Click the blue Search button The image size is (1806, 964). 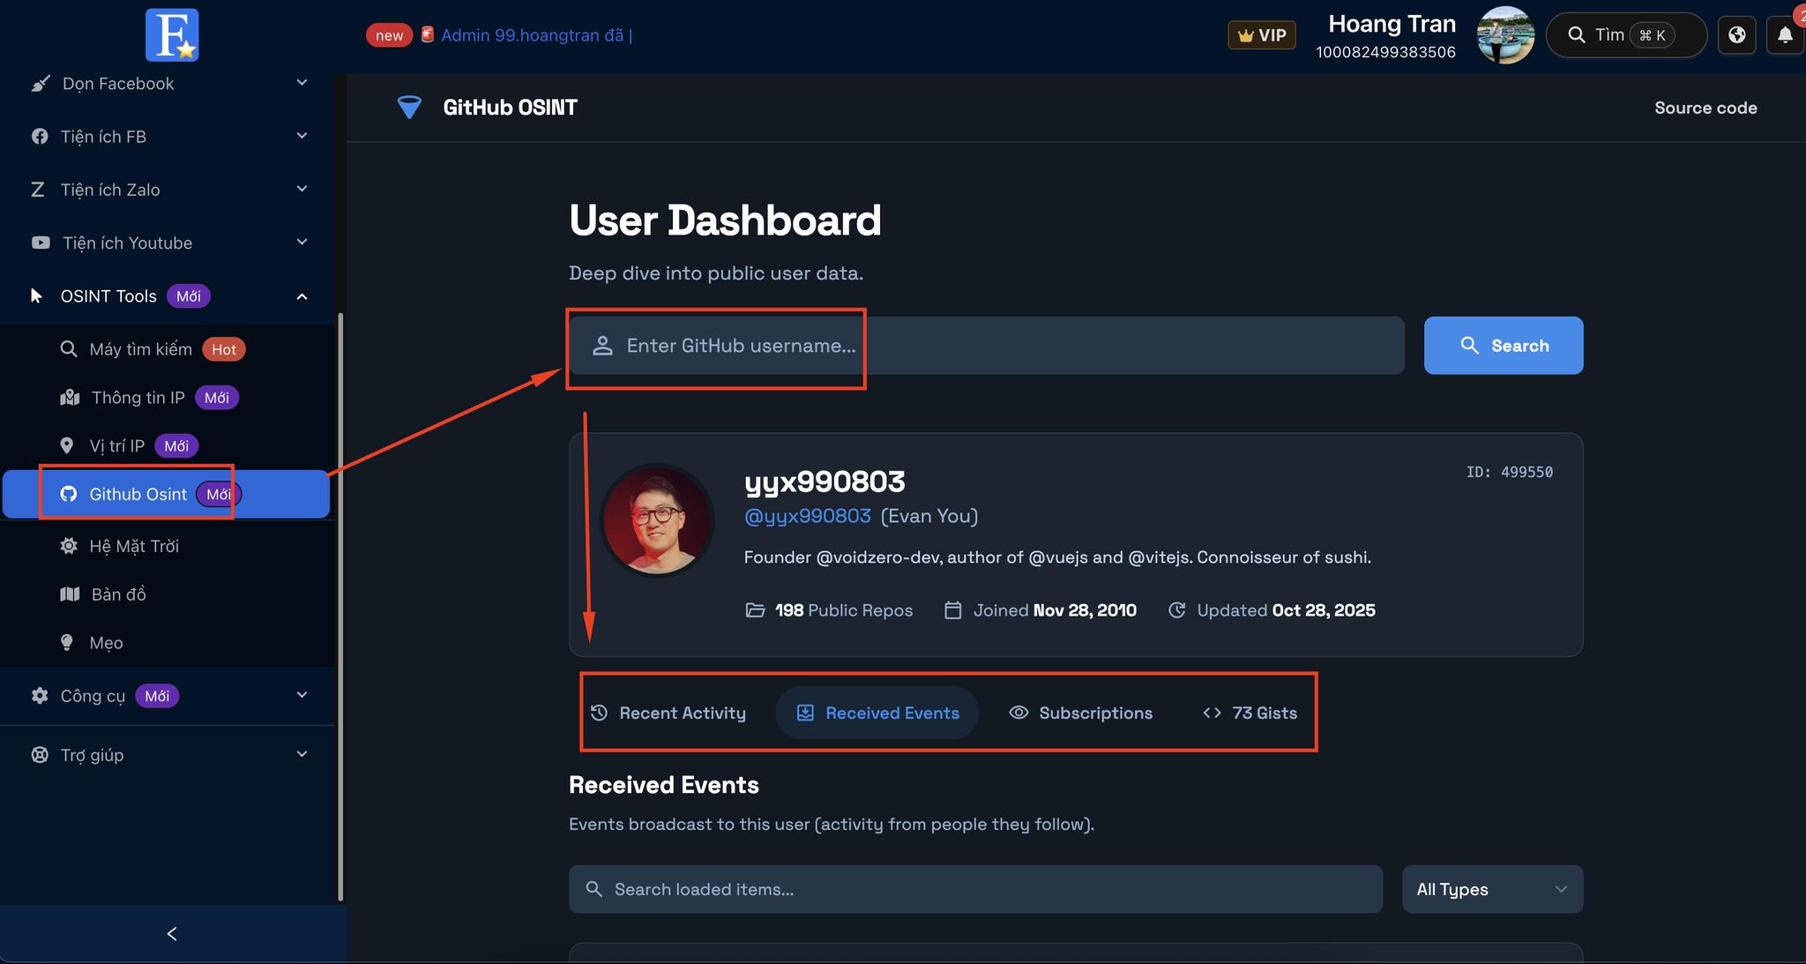pos(1504,346)
